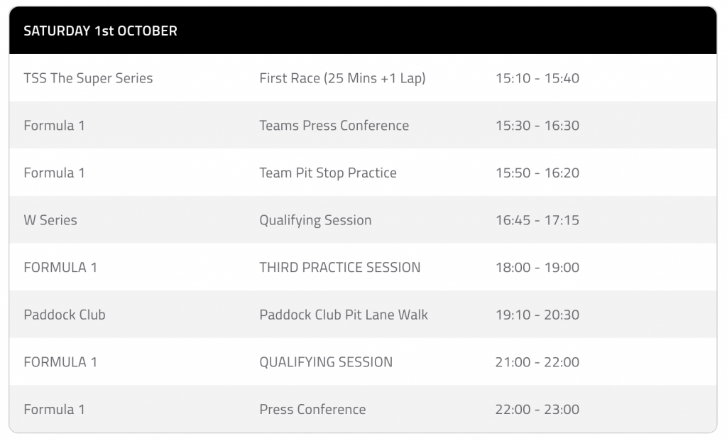Select the 15:10 - 15:40 time slot
Screen dimensions: 727x441
537,78
